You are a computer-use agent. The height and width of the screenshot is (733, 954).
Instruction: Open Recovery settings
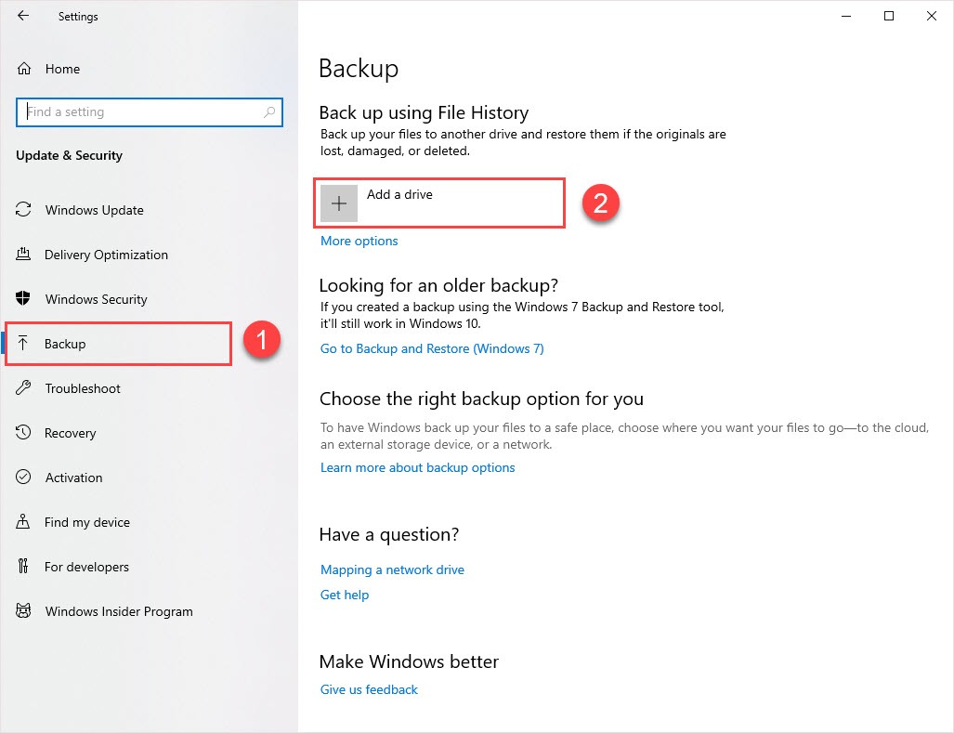point(70,433)
